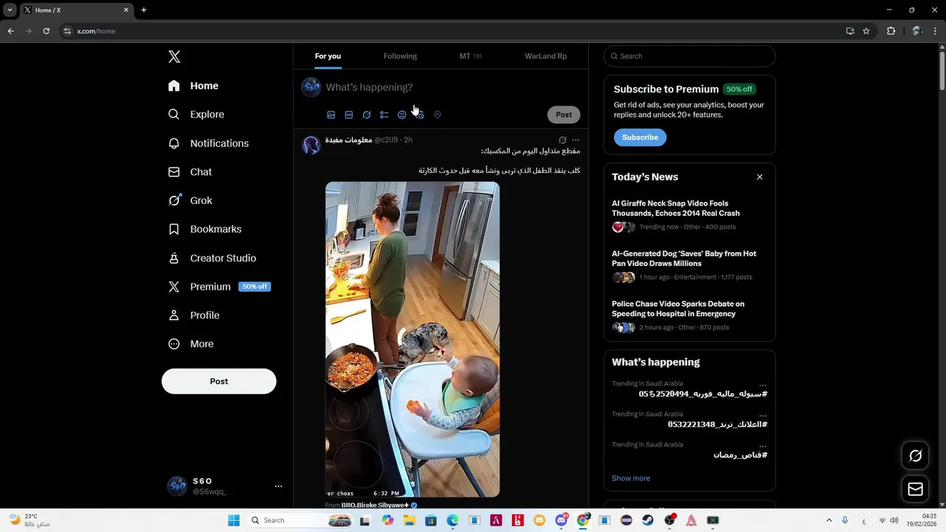Switch to the For you tab
The image size is (946, 532).
point(327,56)
